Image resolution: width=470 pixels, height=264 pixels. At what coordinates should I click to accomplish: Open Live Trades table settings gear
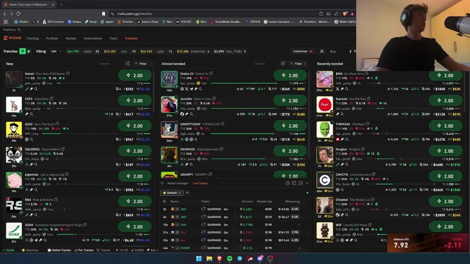coord(164,201)
